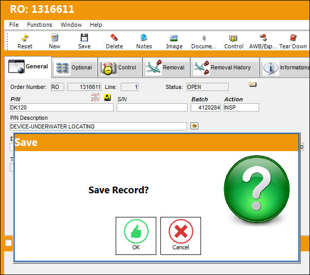Click the red dashed list icon above P/N

pos(95,98)
